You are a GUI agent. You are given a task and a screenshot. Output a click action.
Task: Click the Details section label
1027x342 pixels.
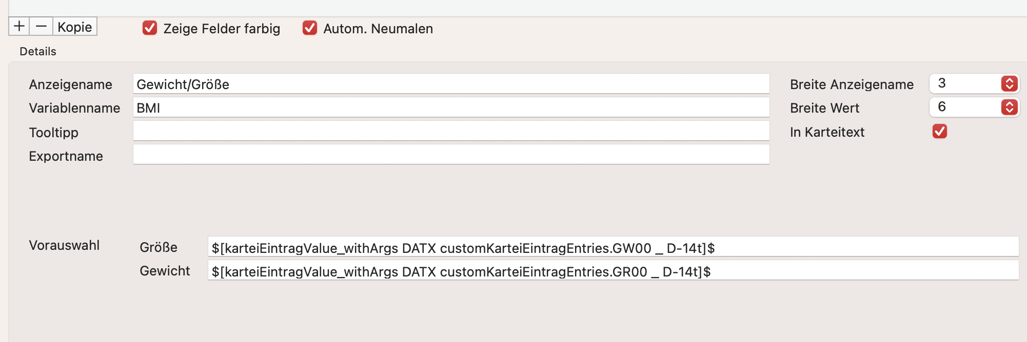(x=38, y=51)
